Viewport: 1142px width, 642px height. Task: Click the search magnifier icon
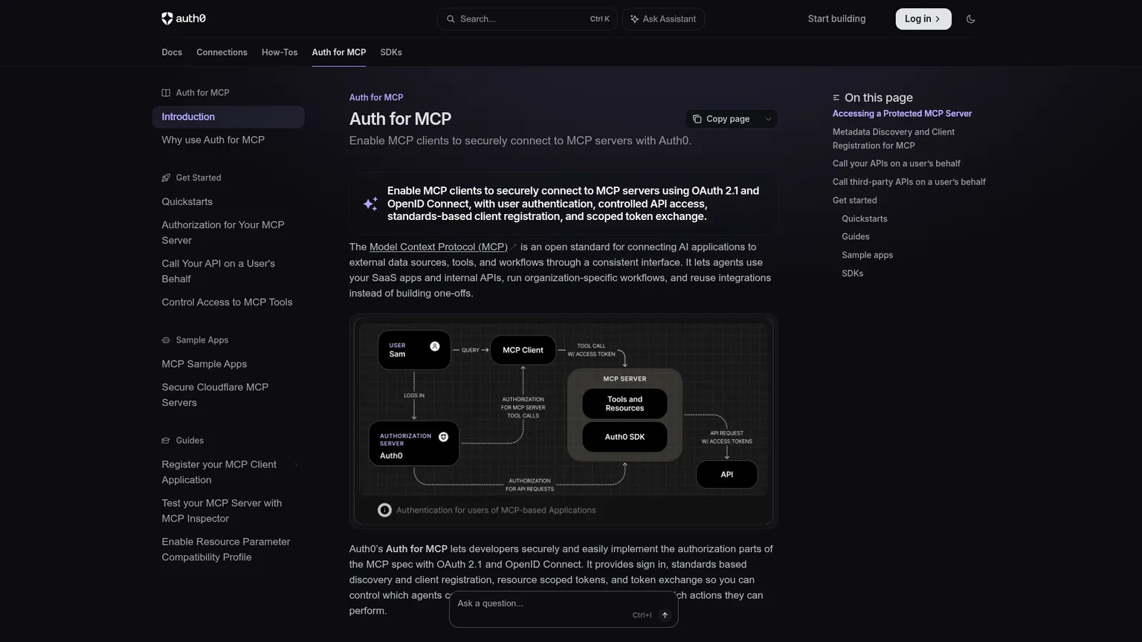coord(450,19)
